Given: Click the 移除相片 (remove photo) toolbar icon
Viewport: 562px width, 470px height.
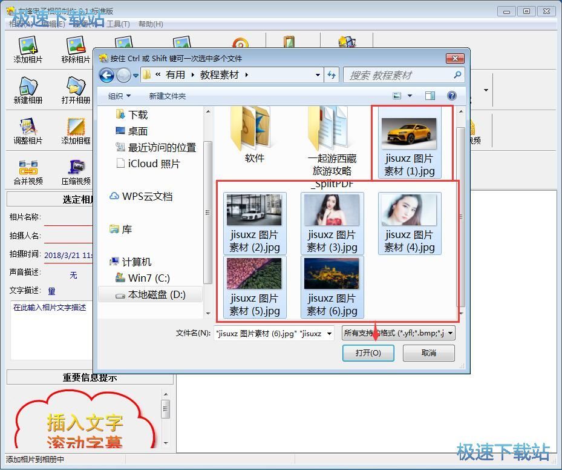Looking at the screenshot, I should [76, 50].
